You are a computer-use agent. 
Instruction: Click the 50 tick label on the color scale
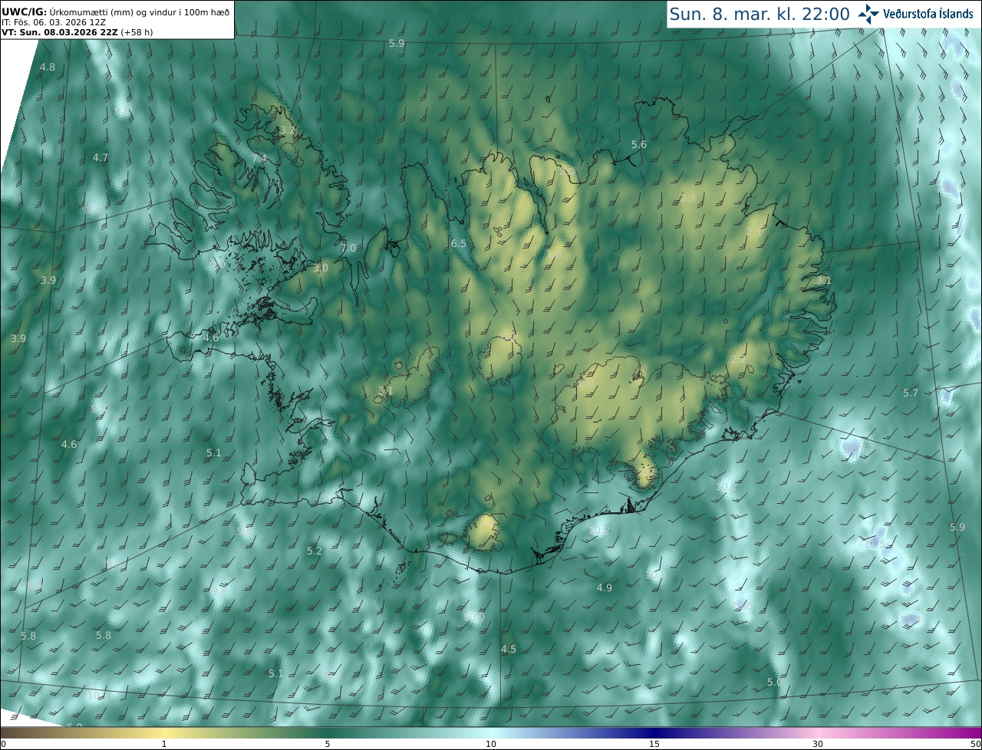pyautogui.click(x=975, y=744)
